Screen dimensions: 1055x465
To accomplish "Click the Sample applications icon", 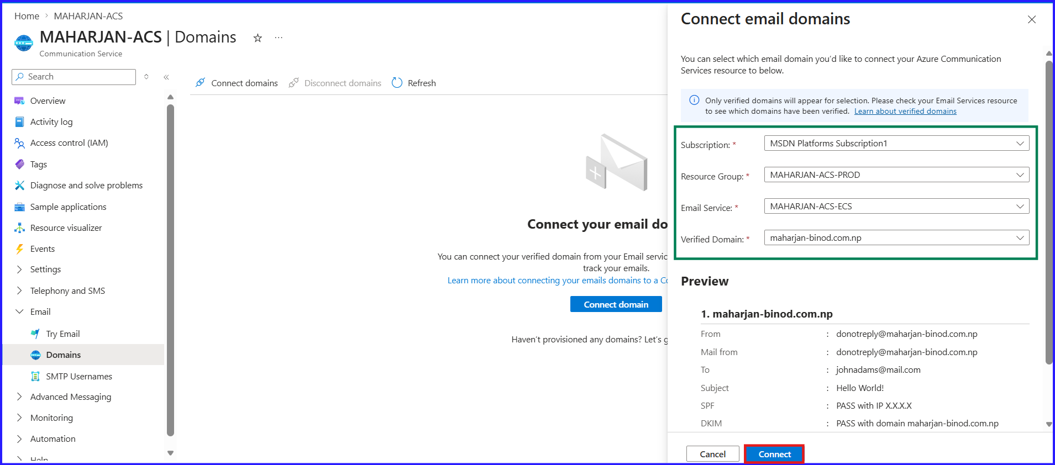I will point(19,207).
